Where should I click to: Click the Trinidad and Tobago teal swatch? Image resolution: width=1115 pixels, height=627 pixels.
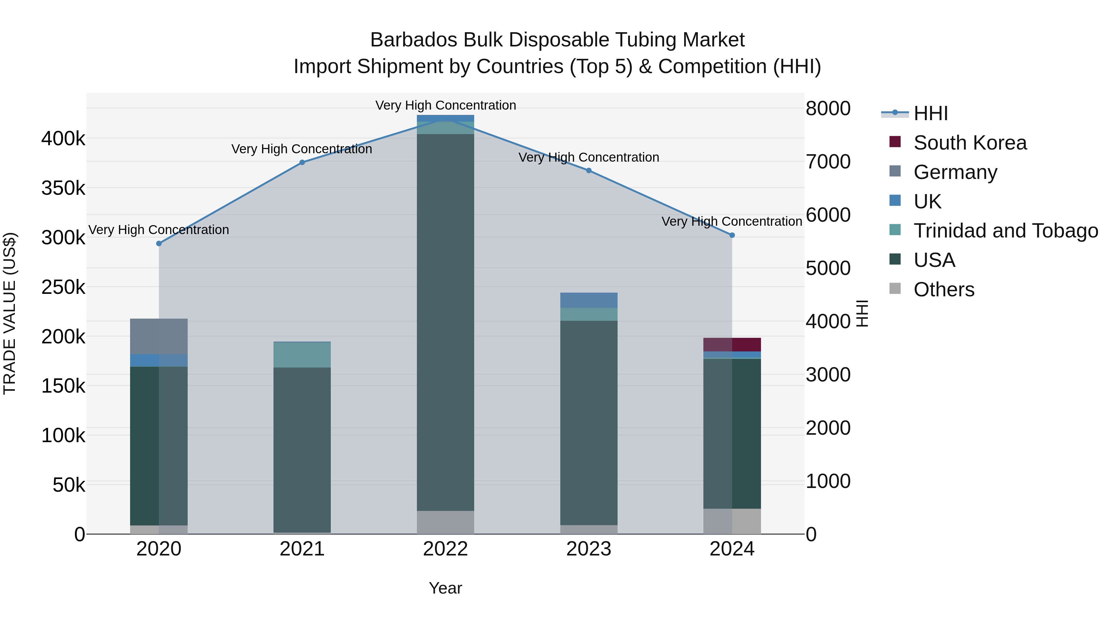pyautogui.click(x=895, y=230)
